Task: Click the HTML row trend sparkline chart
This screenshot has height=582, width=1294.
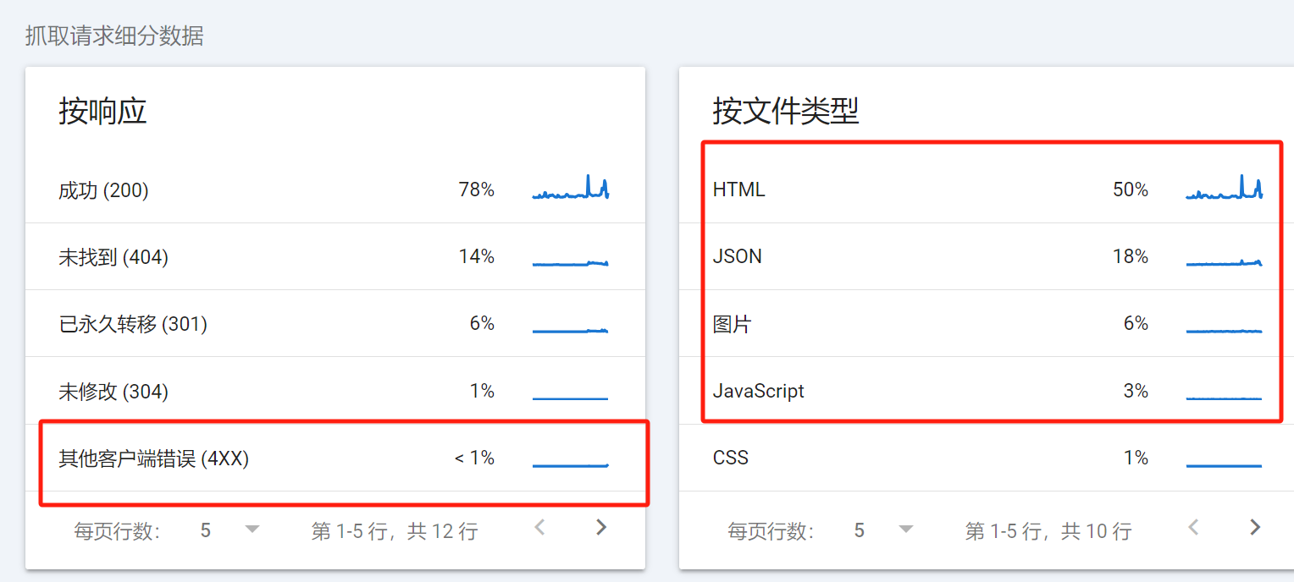Action: click(x=1225, y=188)
